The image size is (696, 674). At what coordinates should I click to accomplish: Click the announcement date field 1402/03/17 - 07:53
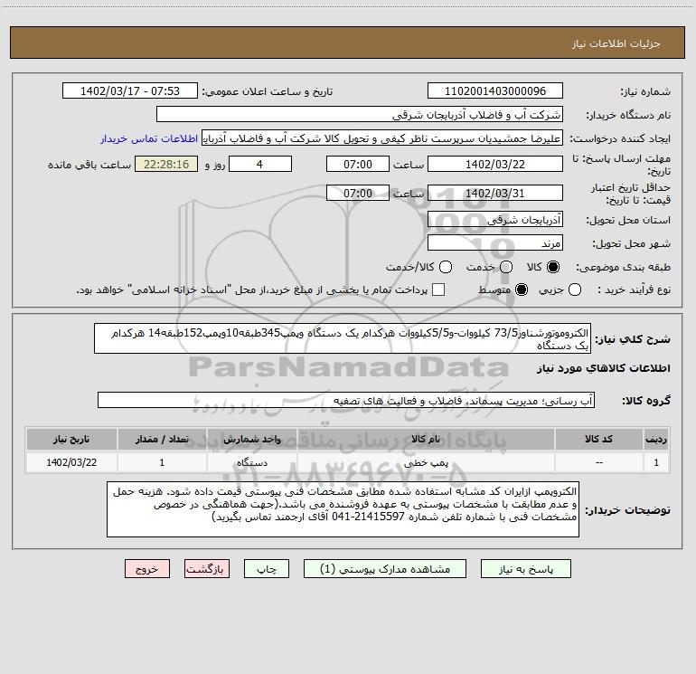click(130, 91)
